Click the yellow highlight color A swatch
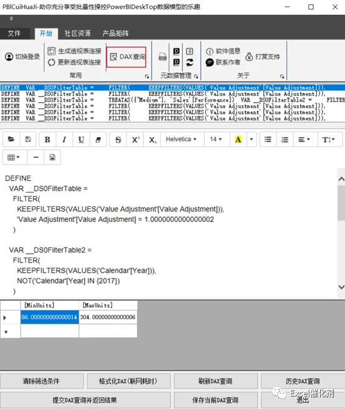 [238, 140]
